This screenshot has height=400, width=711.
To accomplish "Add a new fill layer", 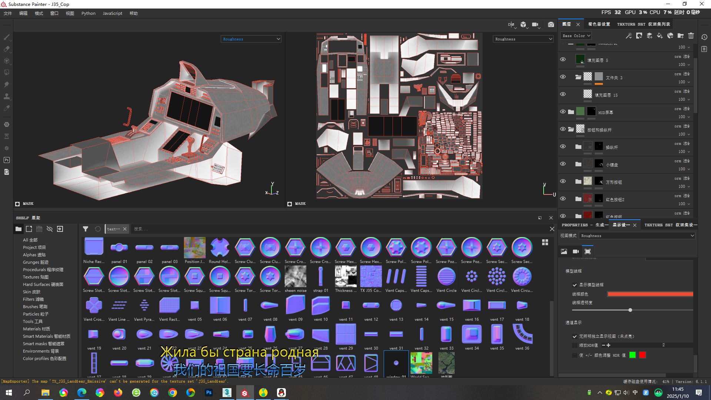I will (x=660, y=36).
